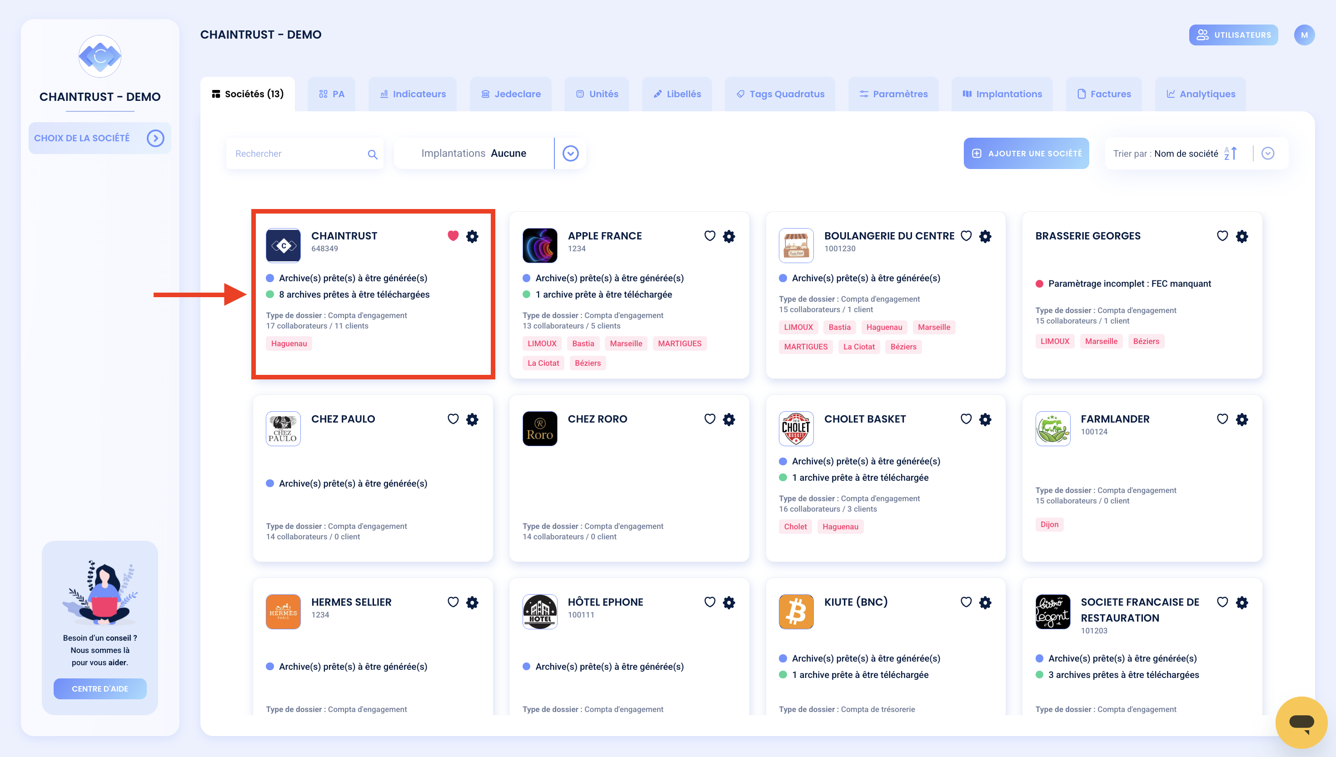Viewport: 1336px width, 757px height.
Task: Favorite BRASSERIE GEORGES with the heart
Action: pyautogui.click(x=1222, y=236)
